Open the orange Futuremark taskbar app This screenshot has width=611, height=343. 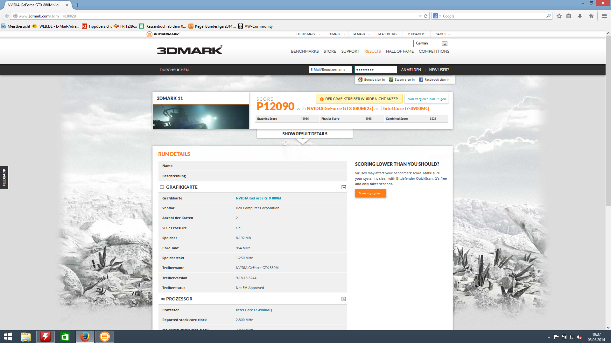point(104,337)
